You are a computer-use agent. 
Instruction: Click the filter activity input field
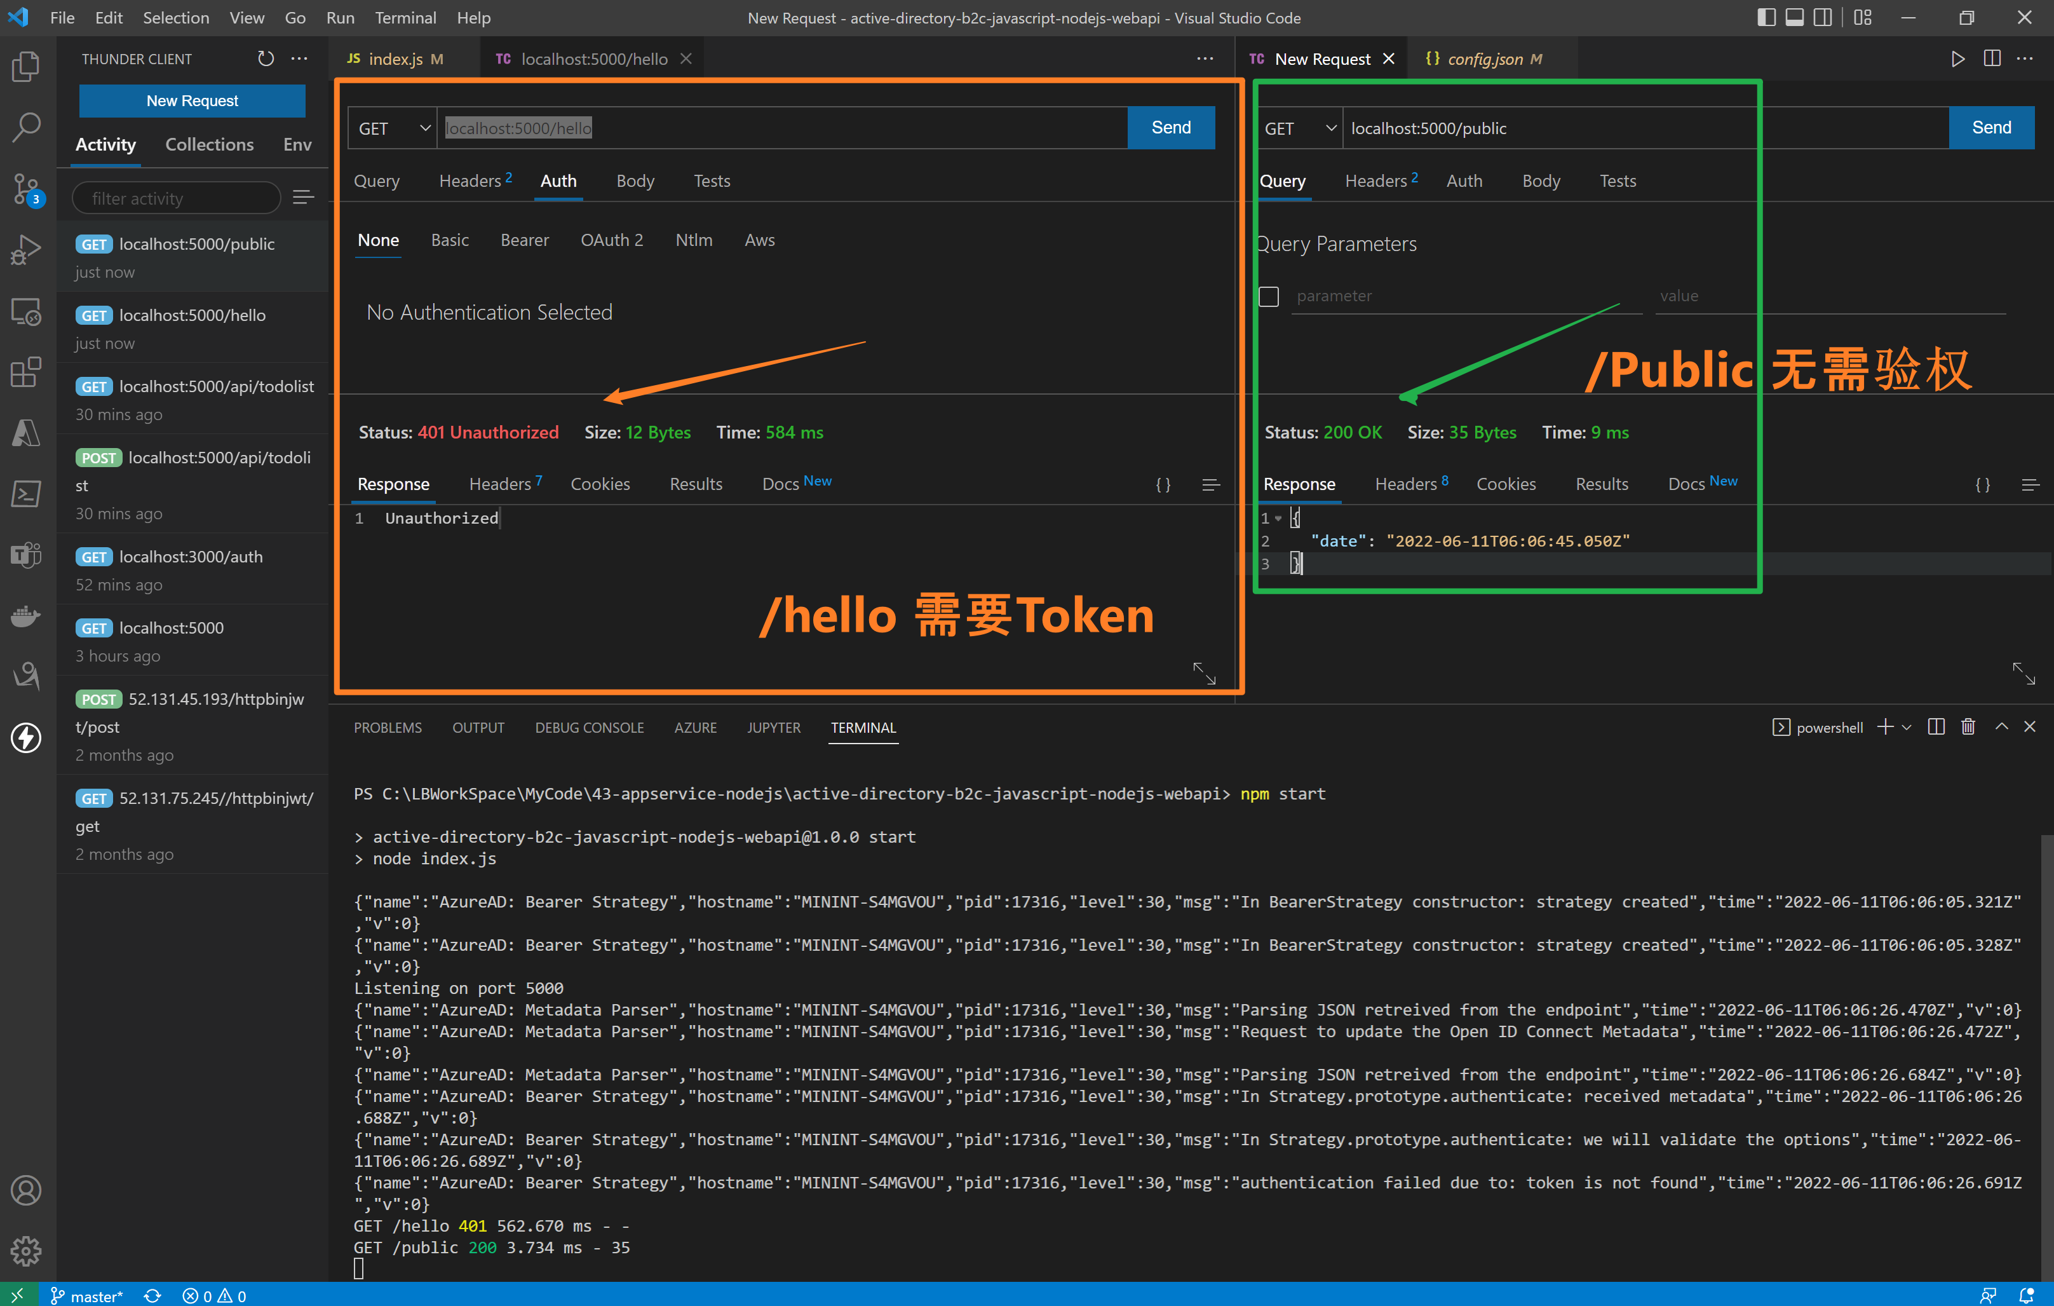[177, 199]
